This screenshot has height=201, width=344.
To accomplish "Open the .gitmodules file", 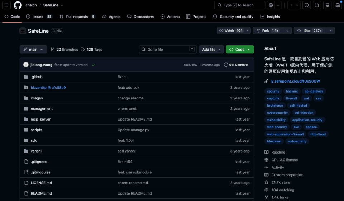I will coord(40,172).
